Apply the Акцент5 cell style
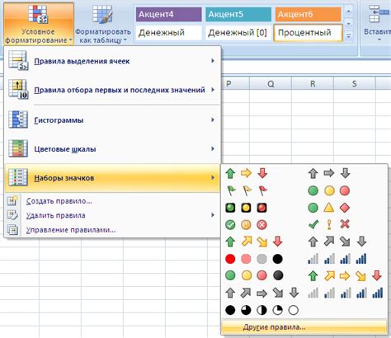The height and width of the screenshot is (338, 391). (238, 14)
